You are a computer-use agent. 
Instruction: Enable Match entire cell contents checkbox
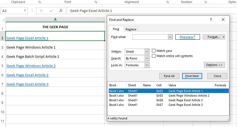point(154,56)
